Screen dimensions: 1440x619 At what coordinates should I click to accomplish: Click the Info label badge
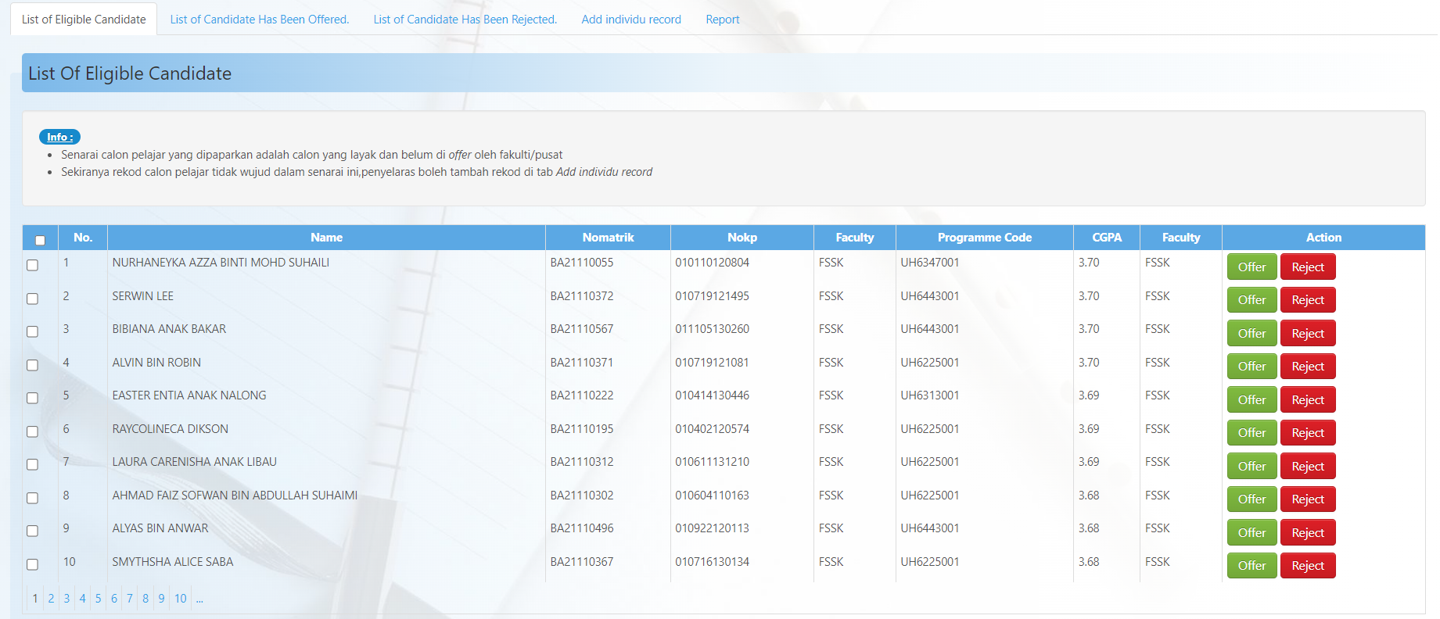[59, 137]
